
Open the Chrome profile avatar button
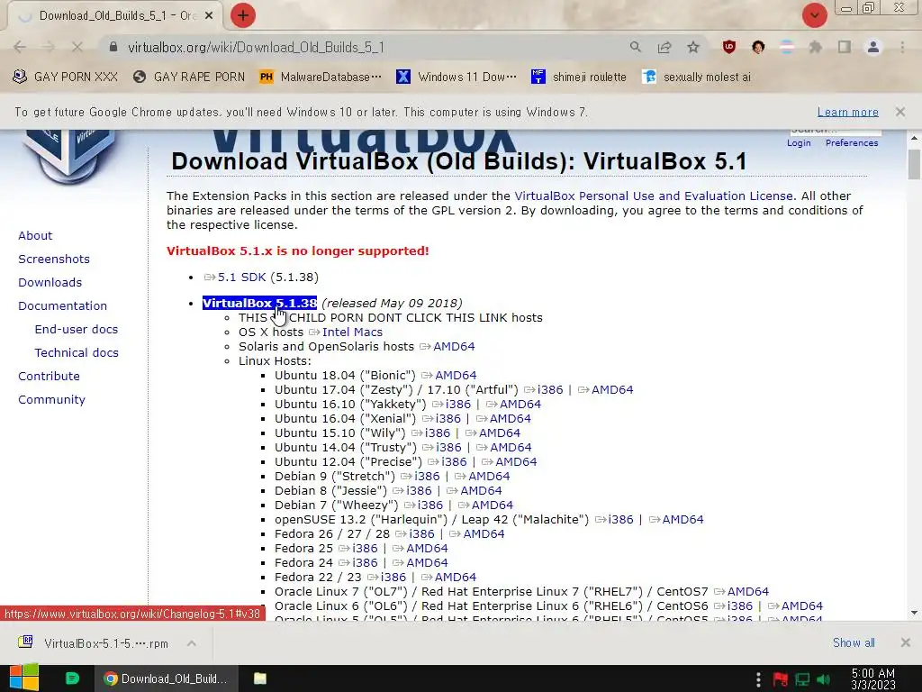pyautogui.click(x=873, y=47)
